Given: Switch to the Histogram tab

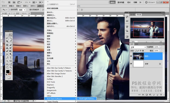Looking at the screenshot, I should coord(133,15).
